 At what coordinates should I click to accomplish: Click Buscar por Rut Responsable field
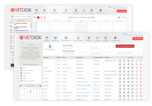pos(128,53)
